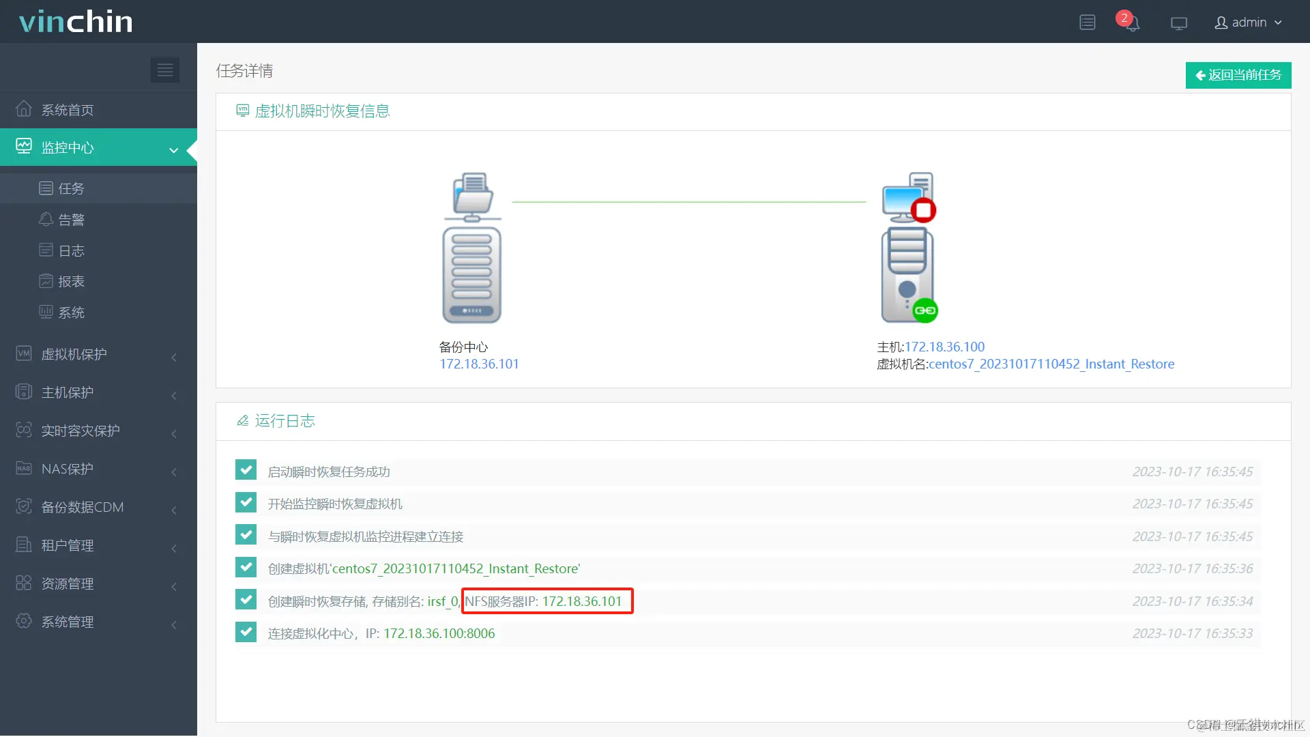Click checkmark for 创建虚拟机 log entry
The width and height of the screenshot is (1310, 737).
[x=246, y=567]
